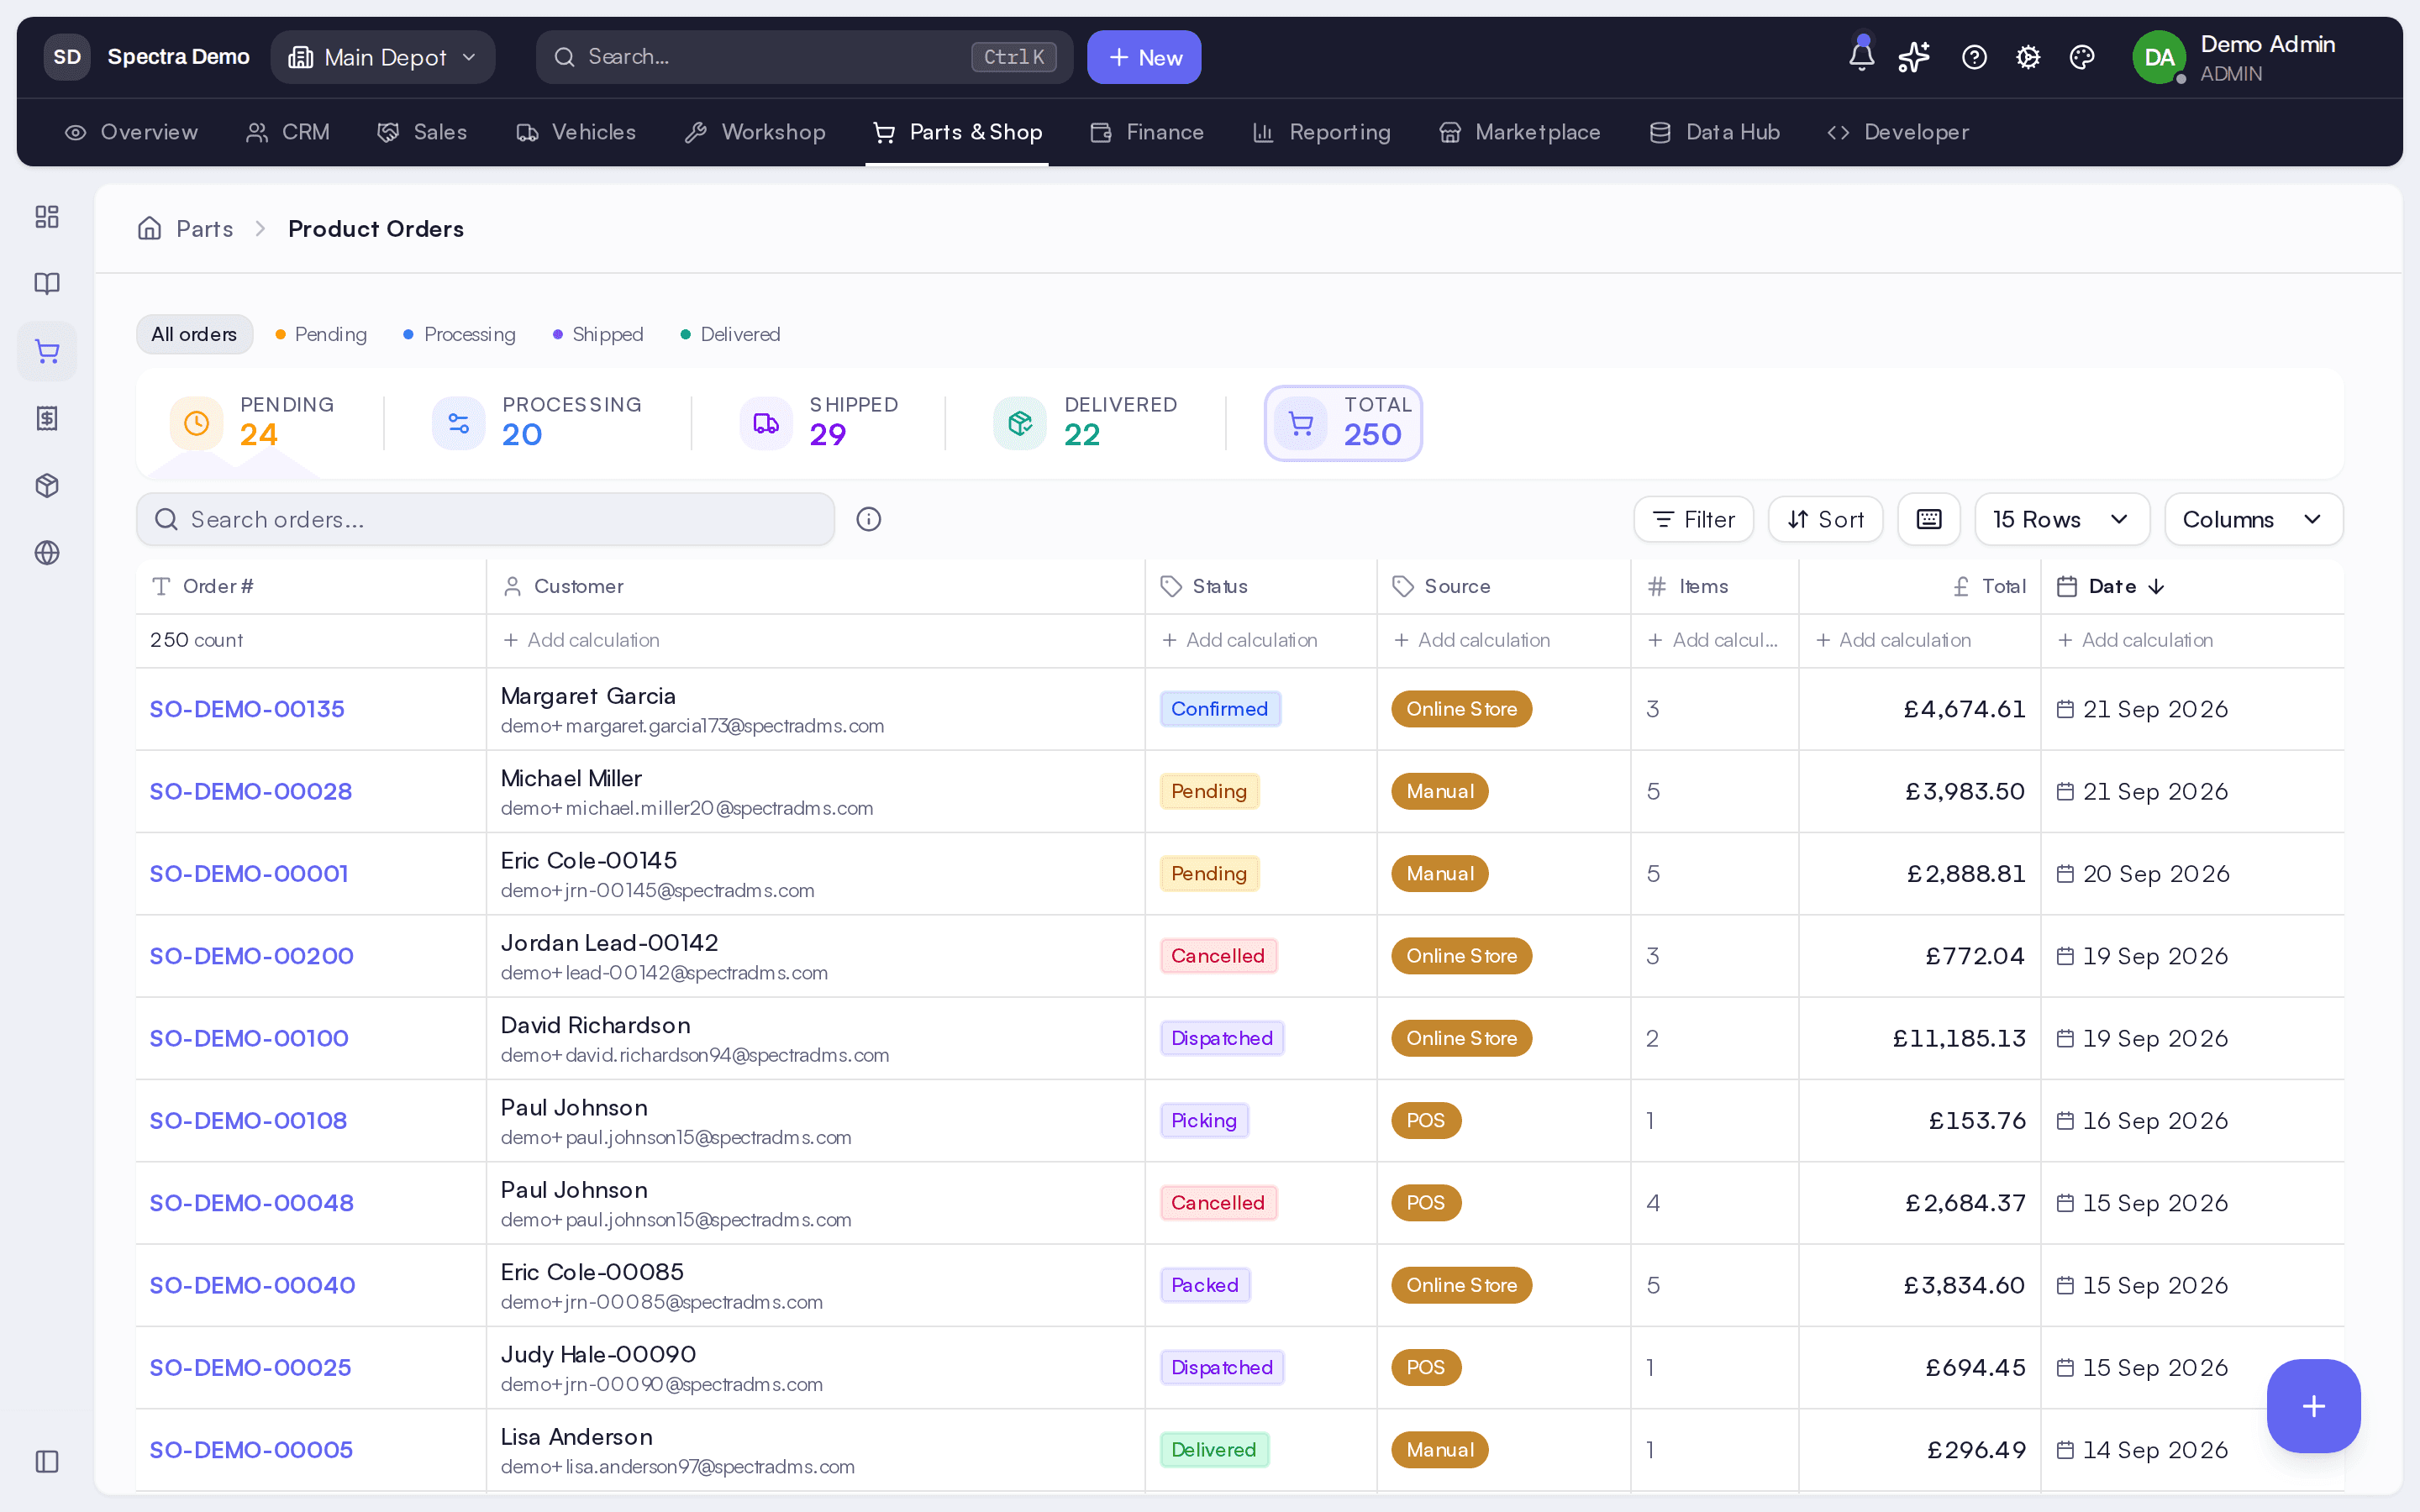Click the search info icon
Image resolution: width=2420 pixels, height=1512 pixels.
tap(869, 519)
